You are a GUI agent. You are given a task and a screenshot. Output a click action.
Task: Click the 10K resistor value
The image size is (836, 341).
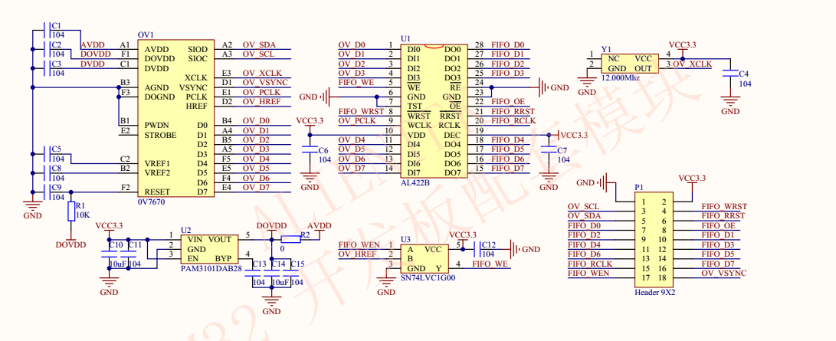84,215
